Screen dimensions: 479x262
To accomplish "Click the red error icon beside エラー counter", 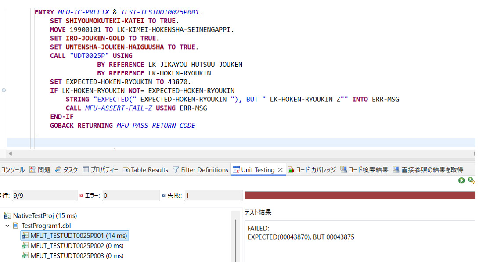I will (81, 195).
